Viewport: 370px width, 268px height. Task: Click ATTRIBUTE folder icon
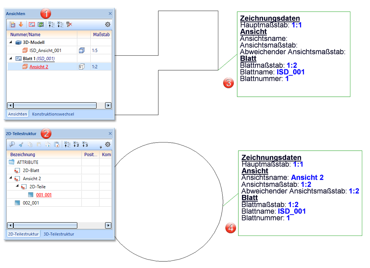click(x=11, y=162)
